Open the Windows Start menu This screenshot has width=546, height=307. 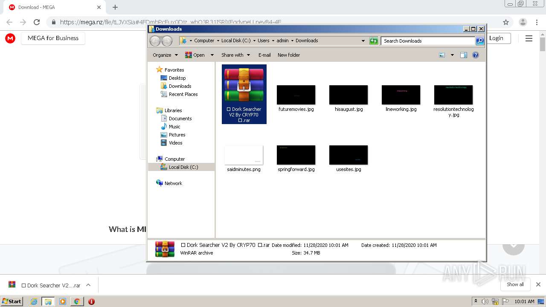pos(12,301)
